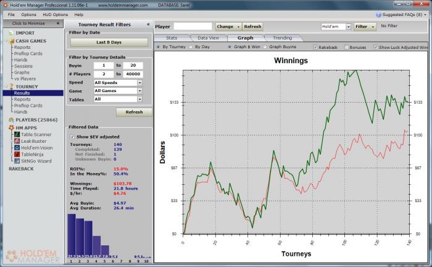Click first place finish histogram bar

tap(72, 235)
